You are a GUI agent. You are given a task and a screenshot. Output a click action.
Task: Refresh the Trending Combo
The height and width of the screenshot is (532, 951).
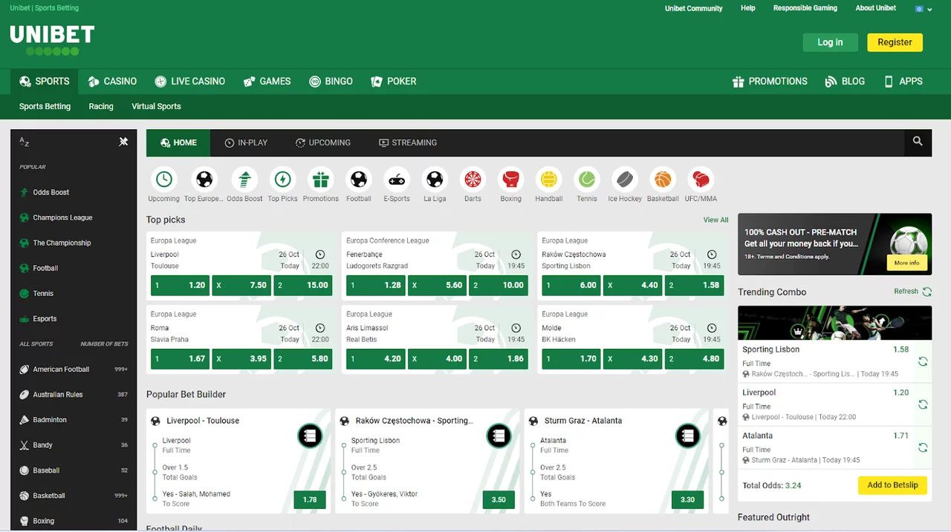pyautogui.click(x=912, y=292)
